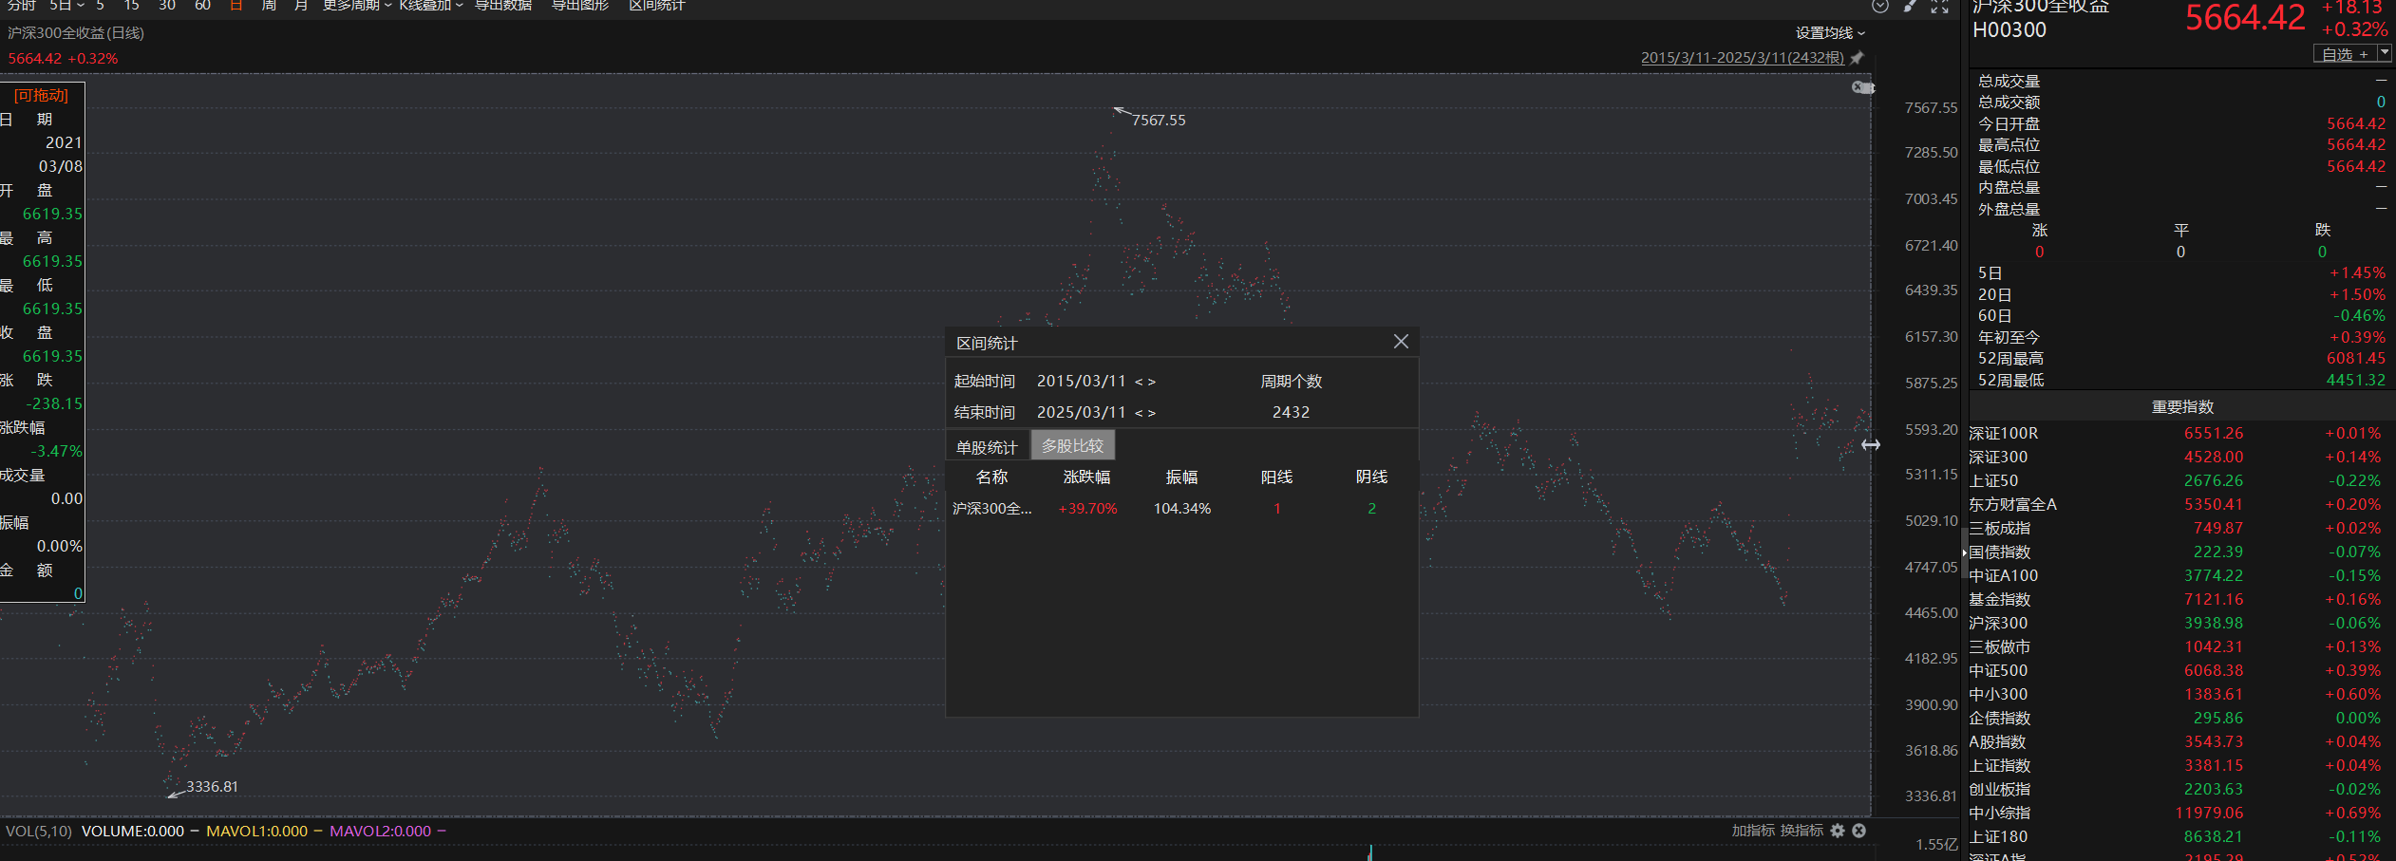Step the 起始时间 start date arrows
This screenshot has width=2396, height=861.
click(x=1145, y=382)
